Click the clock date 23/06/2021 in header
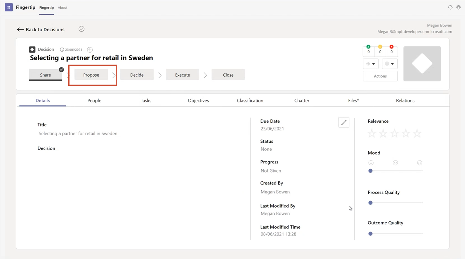The width and height of the screenshot is (465, 259). pos(71,50)
